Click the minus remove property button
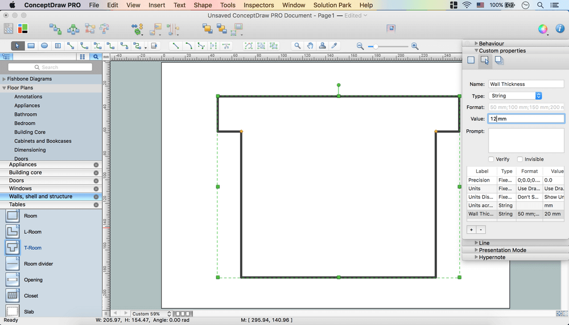 481,229
